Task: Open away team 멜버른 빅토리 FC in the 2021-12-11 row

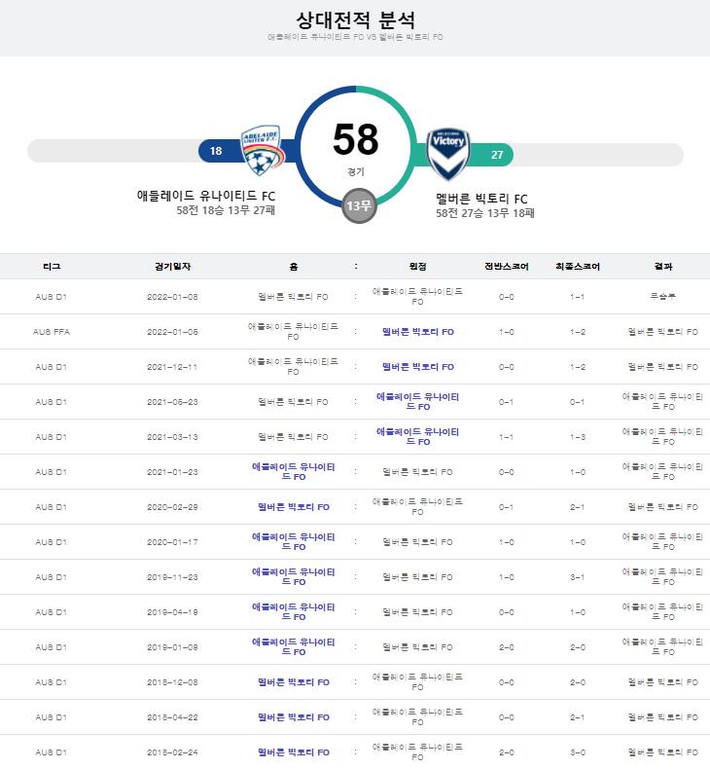Action: [x=418, y=367]
